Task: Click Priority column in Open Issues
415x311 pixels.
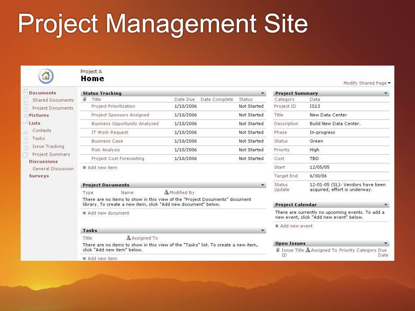Action: pyautogui.click(x=347, y=250)
